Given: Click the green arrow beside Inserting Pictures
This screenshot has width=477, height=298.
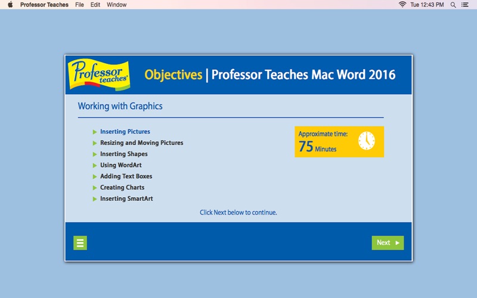Looking at the screenshot, I should pyautogui.click(x=95, y=132).
